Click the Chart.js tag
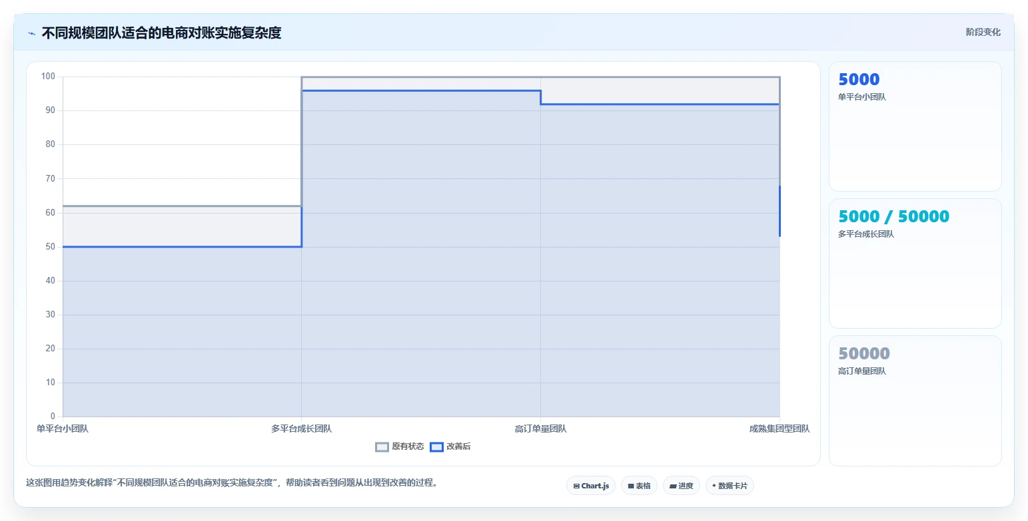Screen dimensions: 1028x521 click(x=591, y=486)
